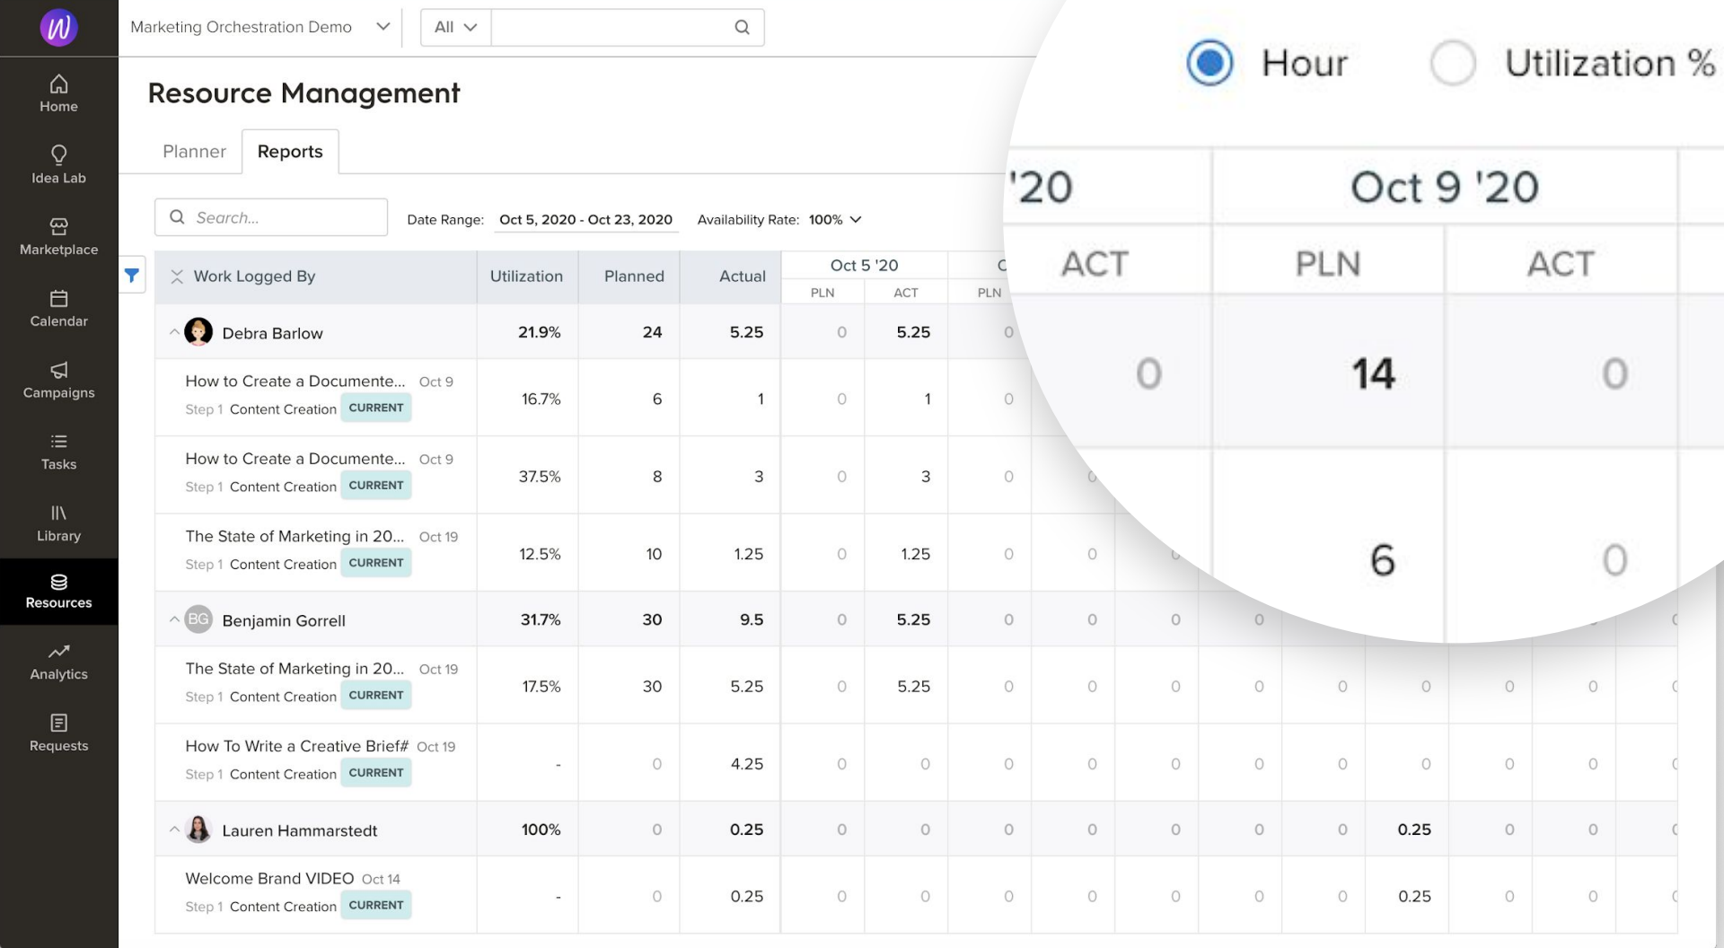Open Requests in the sidebar
Screen dimensions: 1724x948
[x=58, y=733]
